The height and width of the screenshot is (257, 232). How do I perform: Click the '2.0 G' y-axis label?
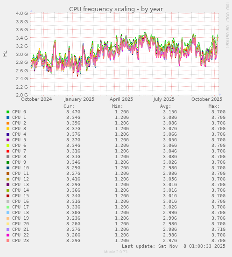[x=22, y=95]
